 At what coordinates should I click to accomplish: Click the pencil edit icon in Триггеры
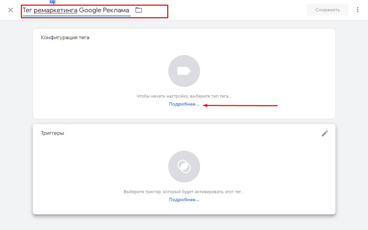pos(325,133)
